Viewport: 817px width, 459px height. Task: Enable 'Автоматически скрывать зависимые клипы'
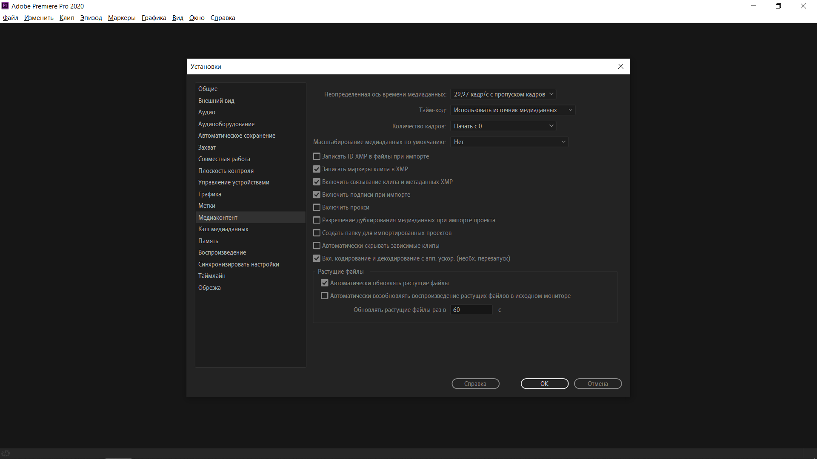tap(317, 246)
